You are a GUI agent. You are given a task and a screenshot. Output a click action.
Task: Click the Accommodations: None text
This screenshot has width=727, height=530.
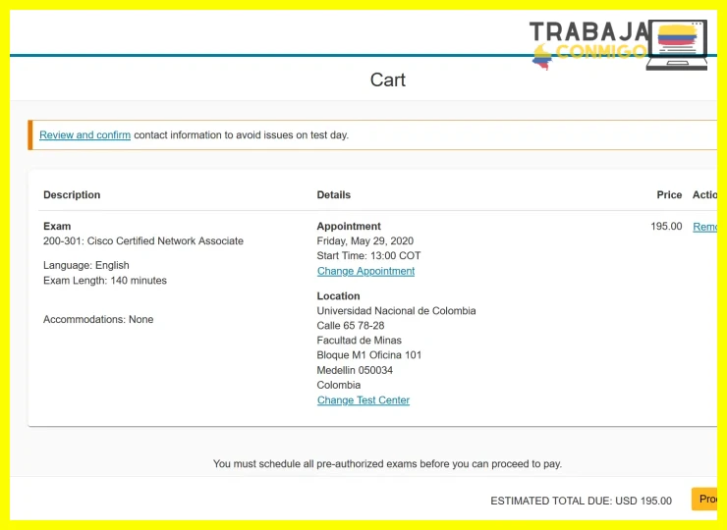point(98,319)
